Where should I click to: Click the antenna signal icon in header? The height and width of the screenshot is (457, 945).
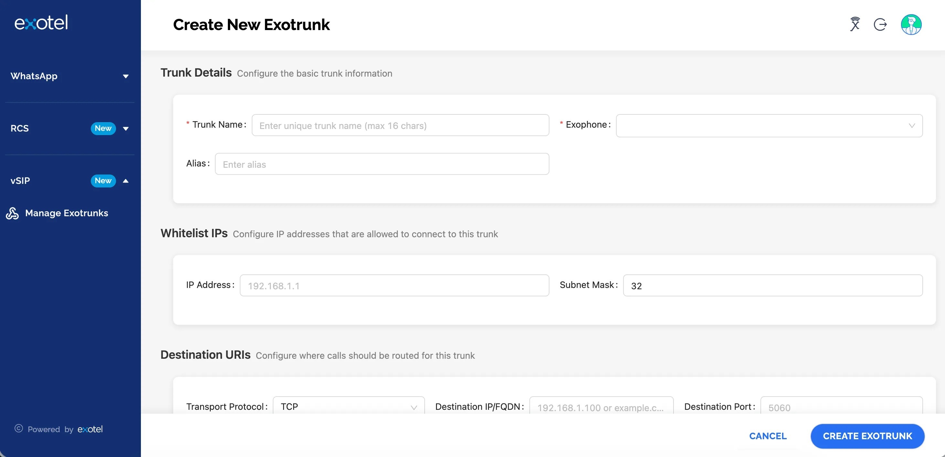[855, 25]
